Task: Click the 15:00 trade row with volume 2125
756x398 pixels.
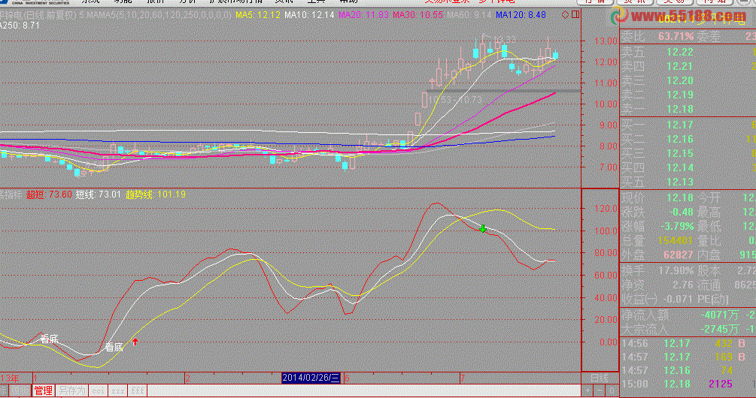Action: point(687,384)
